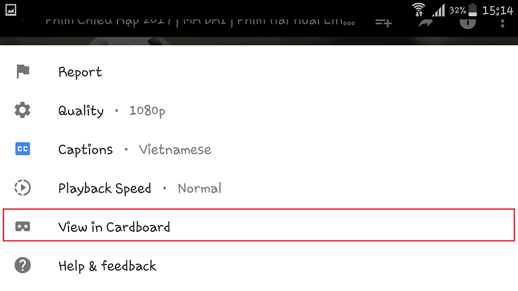
Task: Open the three-dot overflow menu
Action: pyautogui.click(x=502, y=23)
